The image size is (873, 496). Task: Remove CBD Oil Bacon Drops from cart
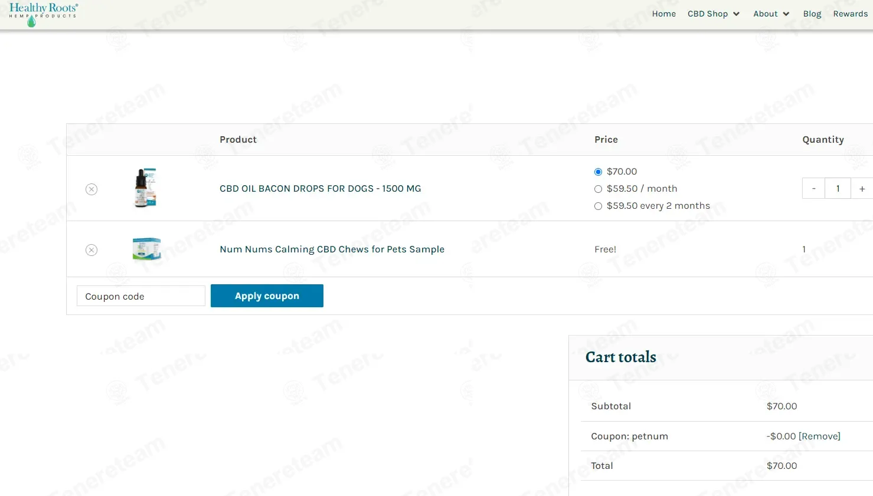click(x=91, y=189)
